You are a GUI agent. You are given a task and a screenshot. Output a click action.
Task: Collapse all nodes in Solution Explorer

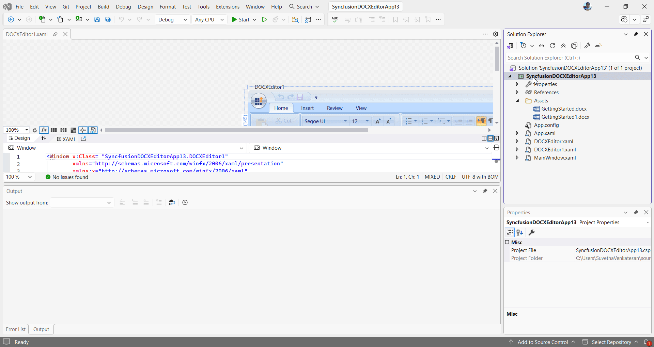[563, 46]
